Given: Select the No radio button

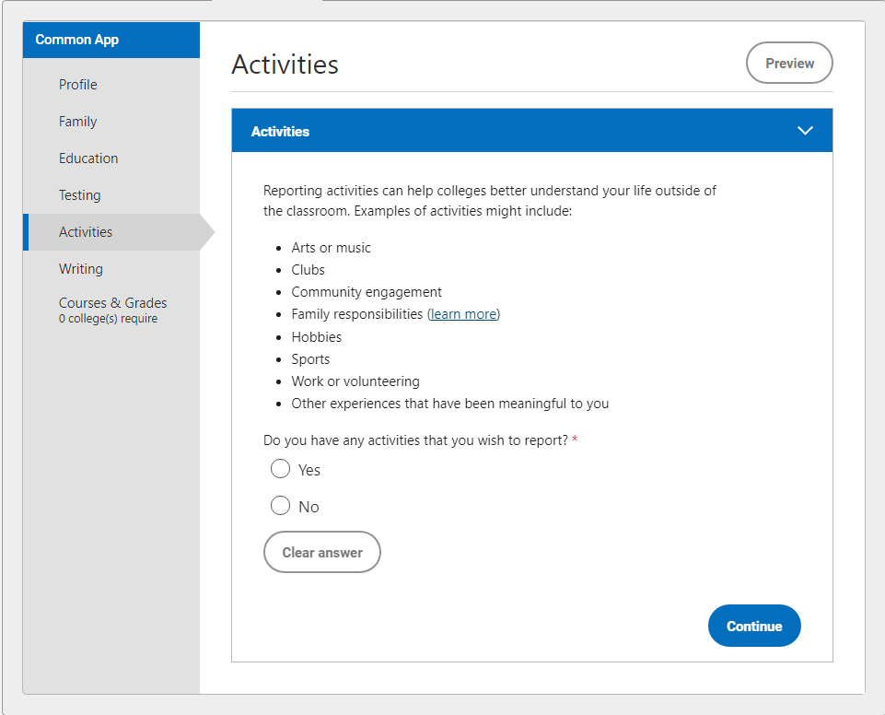Looking at the screenshot, I should click(281, 507).
